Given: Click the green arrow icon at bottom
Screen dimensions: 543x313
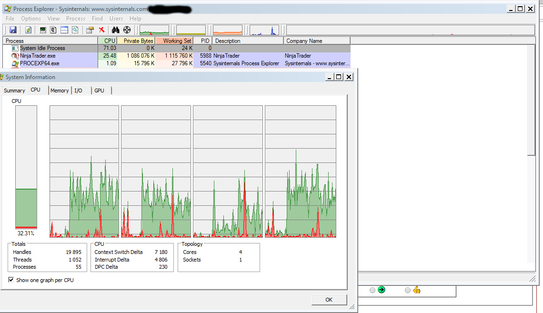Looking at the screenshot, I should click(382, 290).
